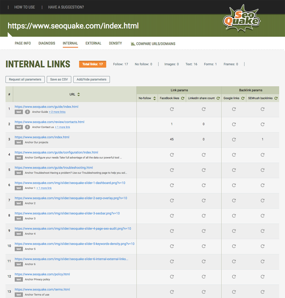Click 'Forms: 1' statistic
The image size is (285, 298).
(210, 64)
